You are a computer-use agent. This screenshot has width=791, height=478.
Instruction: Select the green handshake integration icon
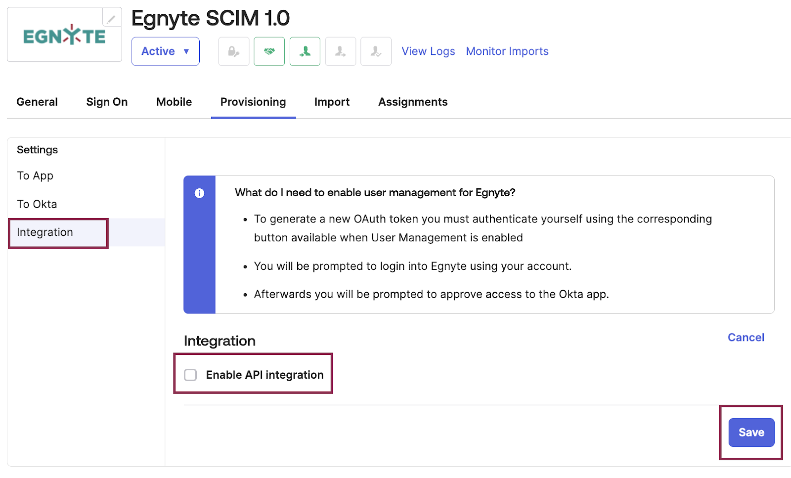[x=269, y=51]
